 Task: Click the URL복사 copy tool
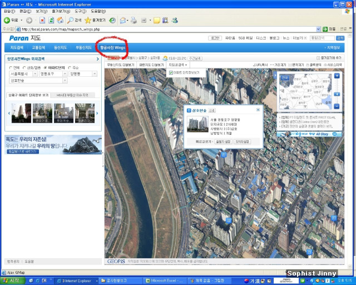point(260,65)
